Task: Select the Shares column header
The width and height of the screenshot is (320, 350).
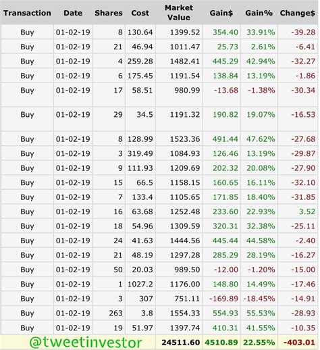Action: click(109, 13)
